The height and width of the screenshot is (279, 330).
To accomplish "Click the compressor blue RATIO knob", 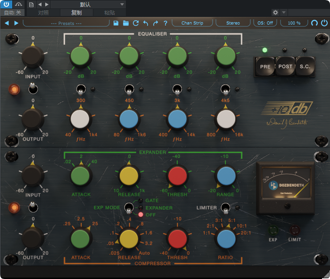I will [x=226, y=239].
